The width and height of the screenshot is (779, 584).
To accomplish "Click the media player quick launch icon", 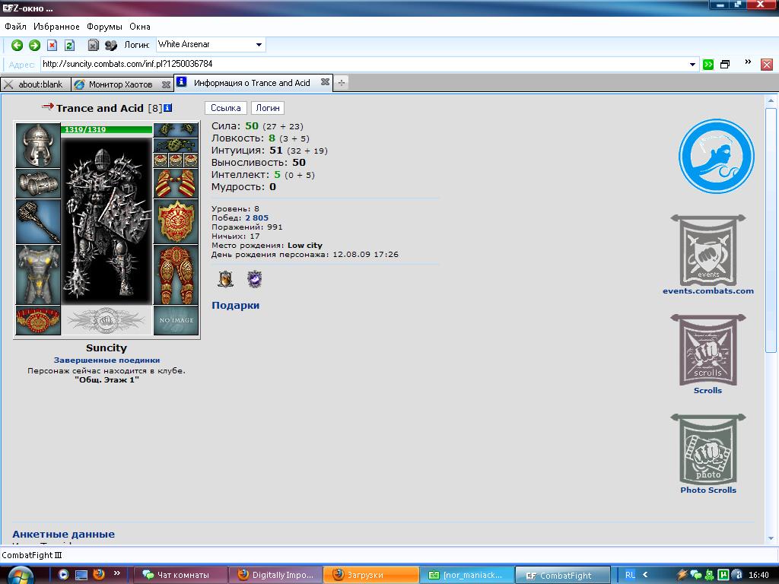I will click(63, 575).
